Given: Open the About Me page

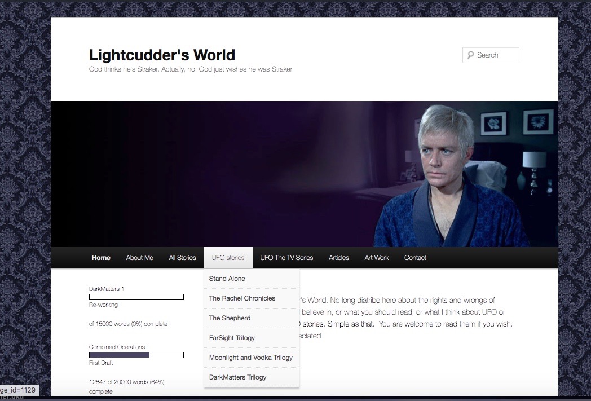Looking at the screenshot, I should (x=139, y=258).
